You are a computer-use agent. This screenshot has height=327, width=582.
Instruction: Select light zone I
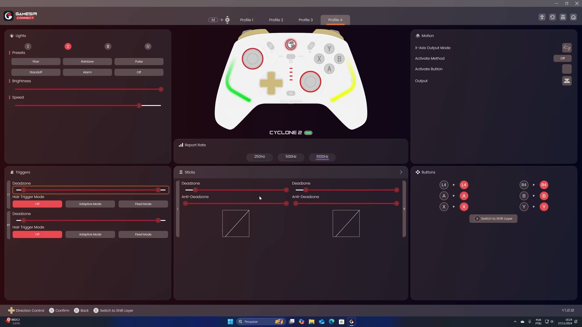tap(28, 46)
